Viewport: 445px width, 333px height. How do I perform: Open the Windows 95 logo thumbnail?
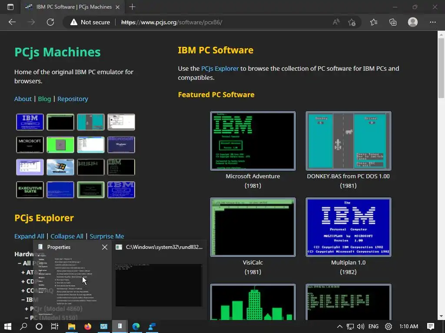[x=60, y=167]
